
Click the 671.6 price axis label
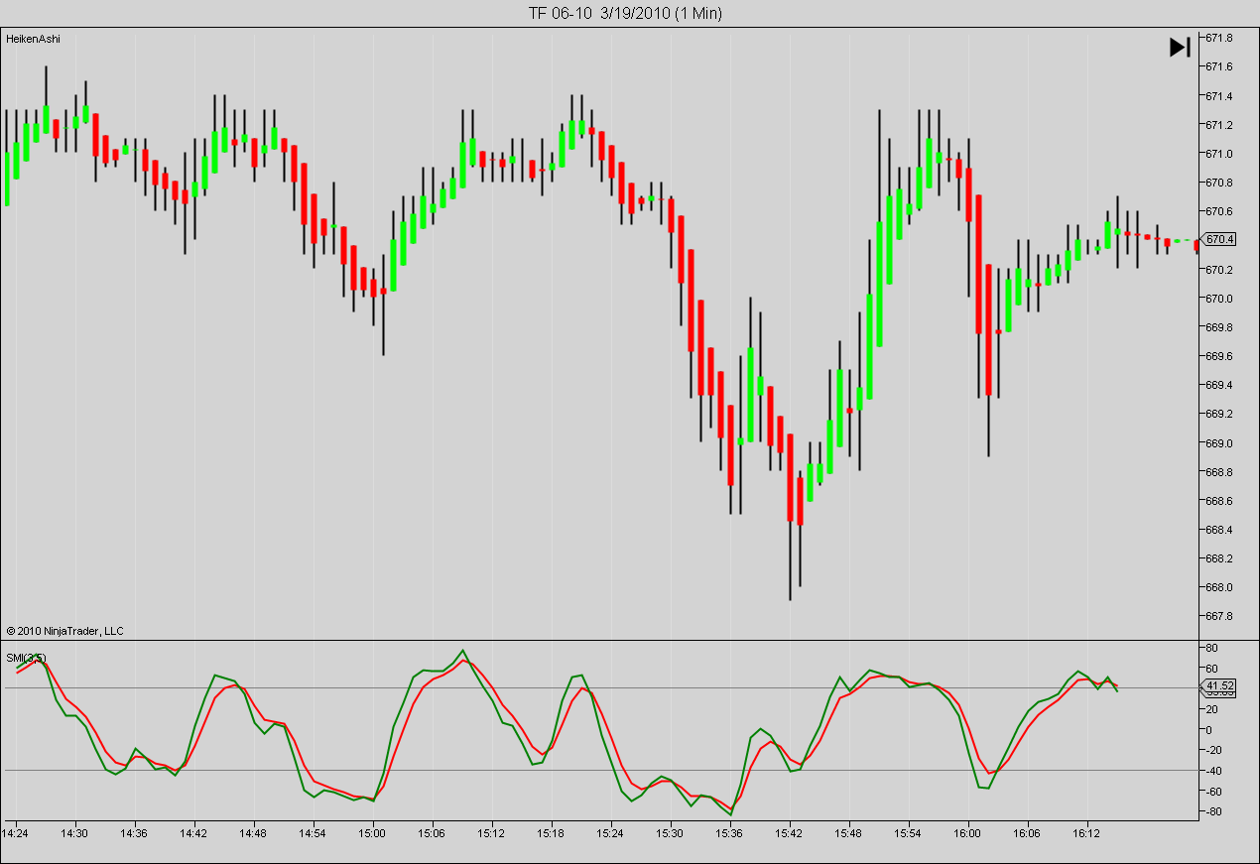tap(1219, 66)
